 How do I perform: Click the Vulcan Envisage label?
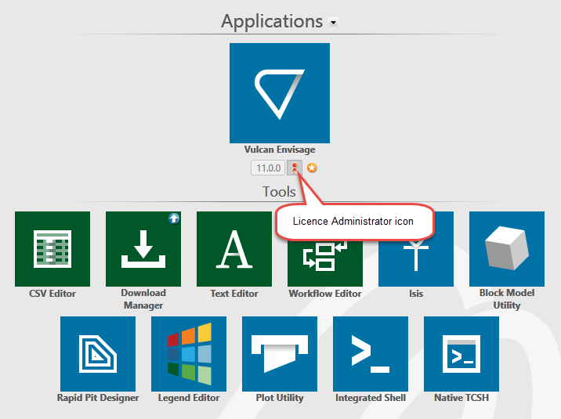280,150
